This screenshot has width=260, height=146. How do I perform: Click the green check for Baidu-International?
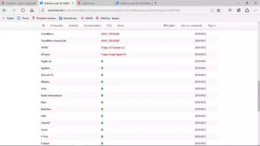(x=102, y=95)
